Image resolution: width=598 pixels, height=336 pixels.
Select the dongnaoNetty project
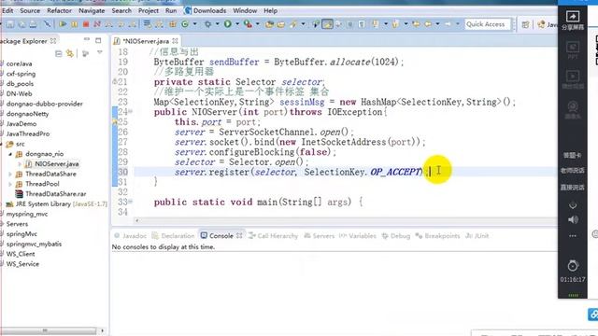click(x=27, y=114)
